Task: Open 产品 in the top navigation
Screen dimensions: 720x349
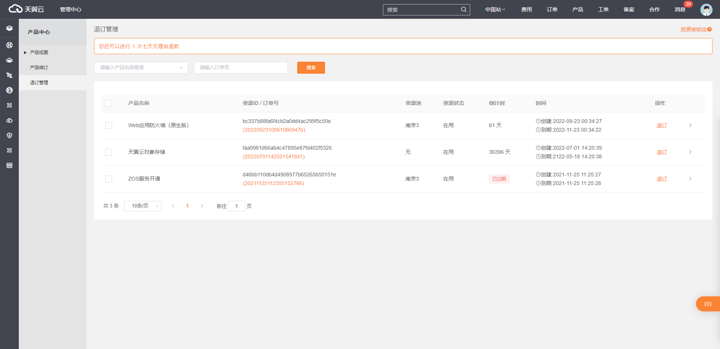Action: [577, 9]
